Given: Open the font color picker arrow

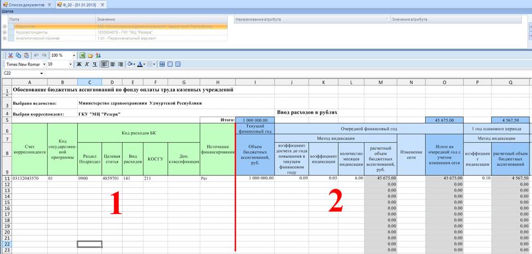Looking at the screenshot, I should click(x=145, y=64).
